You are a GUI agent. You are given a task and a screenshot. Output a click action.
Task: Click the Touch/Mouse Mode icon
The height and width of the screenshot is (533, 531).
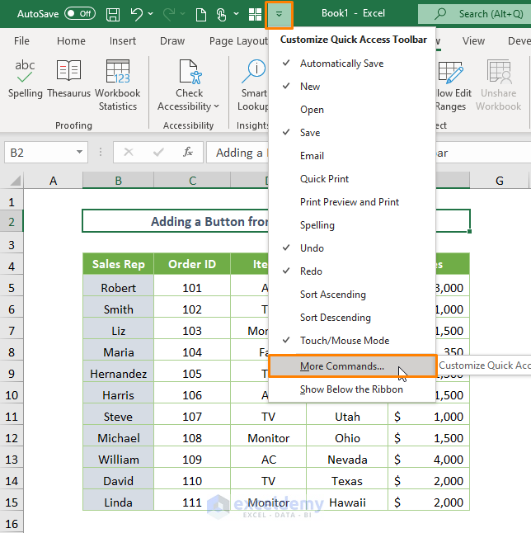221,14
